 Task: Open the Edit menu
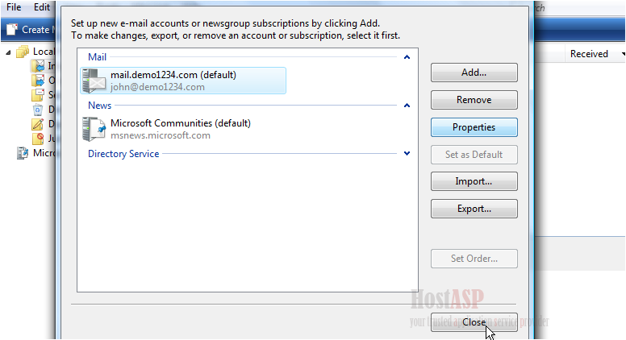[x=41, y=7]
